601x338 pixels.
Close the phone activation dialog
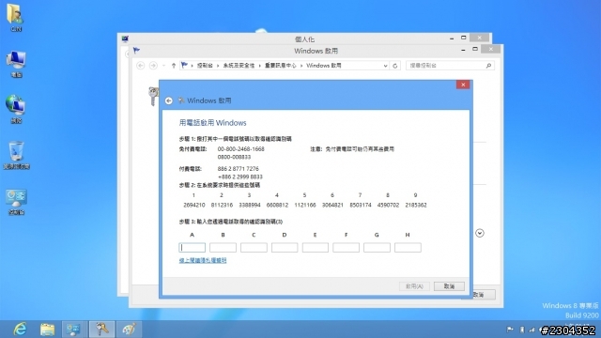tap(463, 84)
